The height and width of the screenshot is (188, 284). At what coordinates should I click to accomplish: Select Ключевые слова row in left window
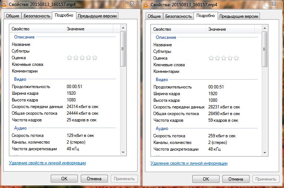point(63,64)
